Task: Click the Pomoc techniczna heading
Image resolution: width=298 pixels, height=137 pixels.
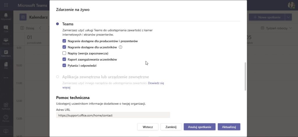Action: pos(73,98)
